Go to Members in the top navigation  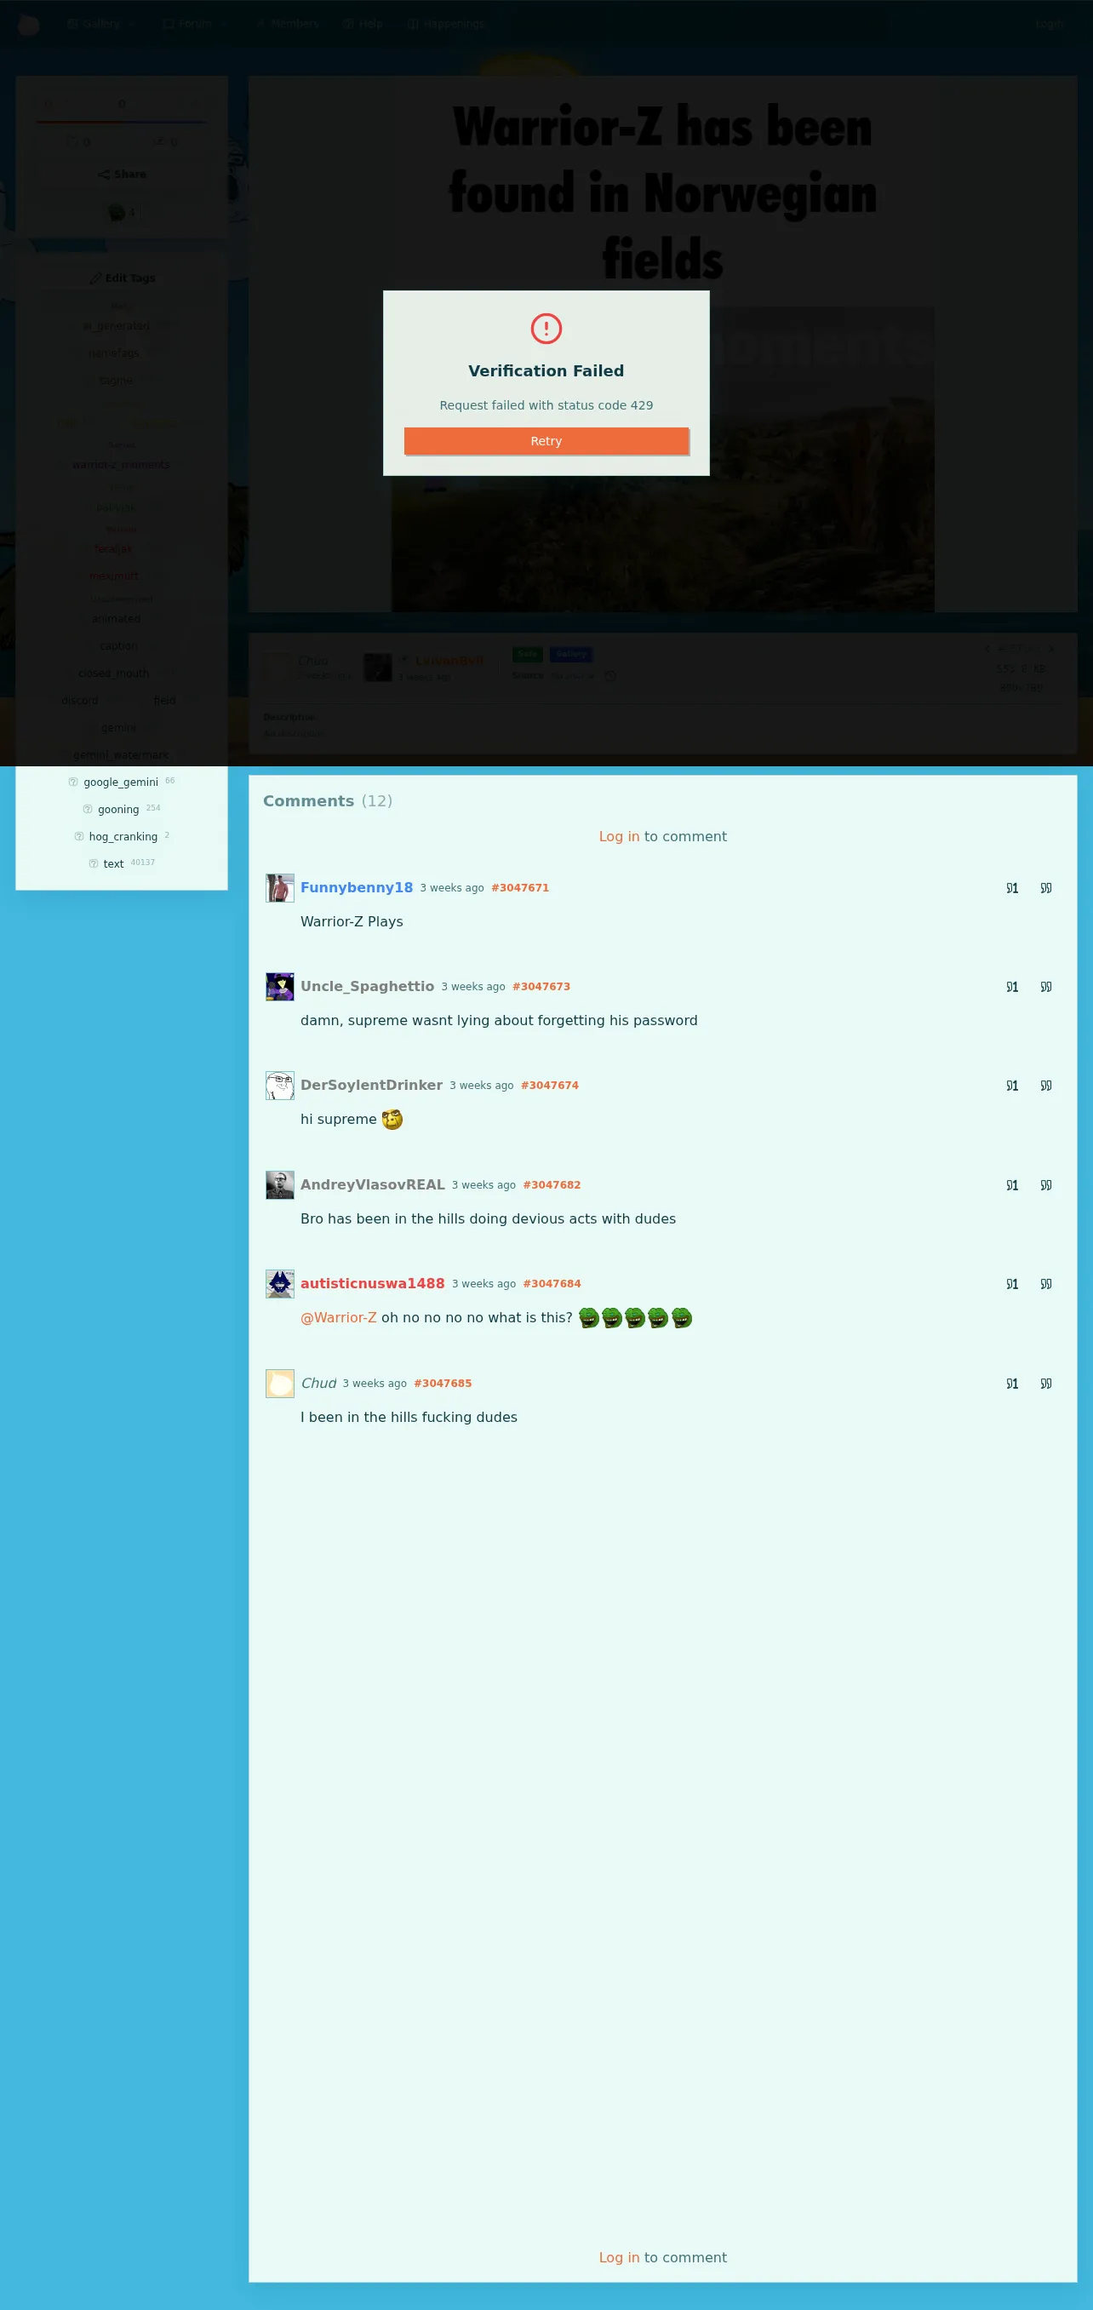click(x=288, y=24)
